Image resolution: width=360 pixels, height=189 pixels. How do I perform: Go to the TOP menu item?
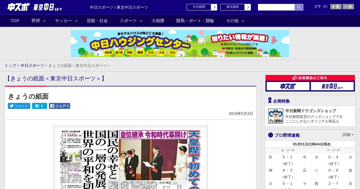(x=15, y=21)
